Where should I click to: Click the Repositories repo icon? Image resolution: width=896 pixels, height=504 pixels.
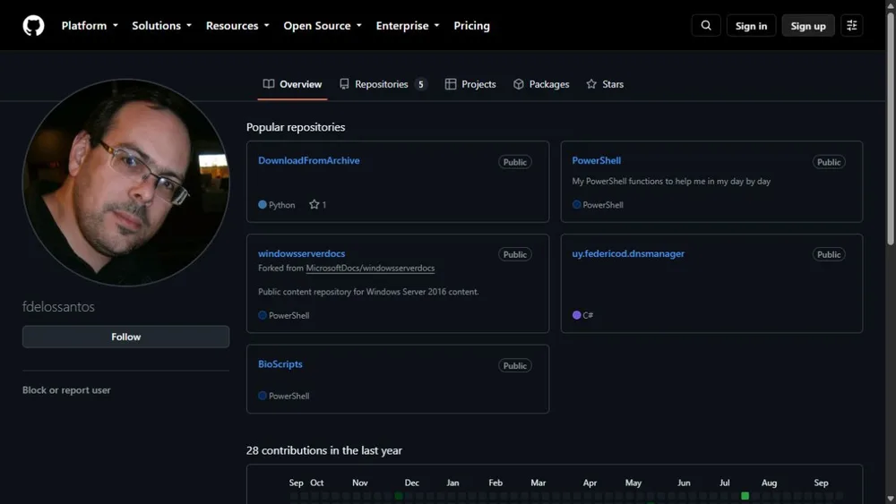[344, 84]
